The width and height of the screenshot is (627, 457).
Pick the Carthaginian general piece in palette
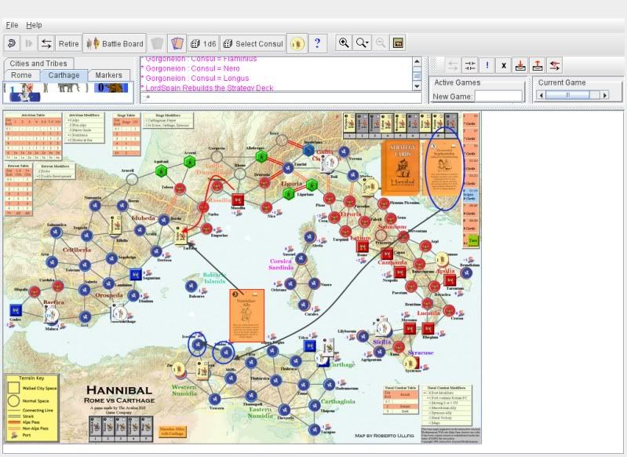(x=26, y=91)
